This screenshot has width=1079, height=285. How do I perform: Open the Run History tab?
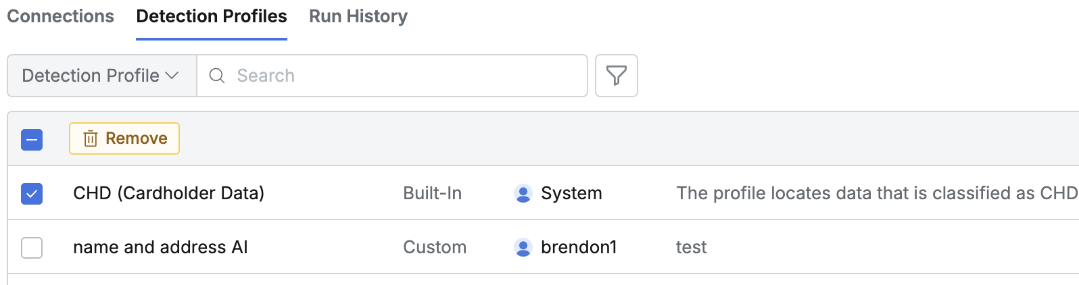pyautogui.click(x=358, y=16)
